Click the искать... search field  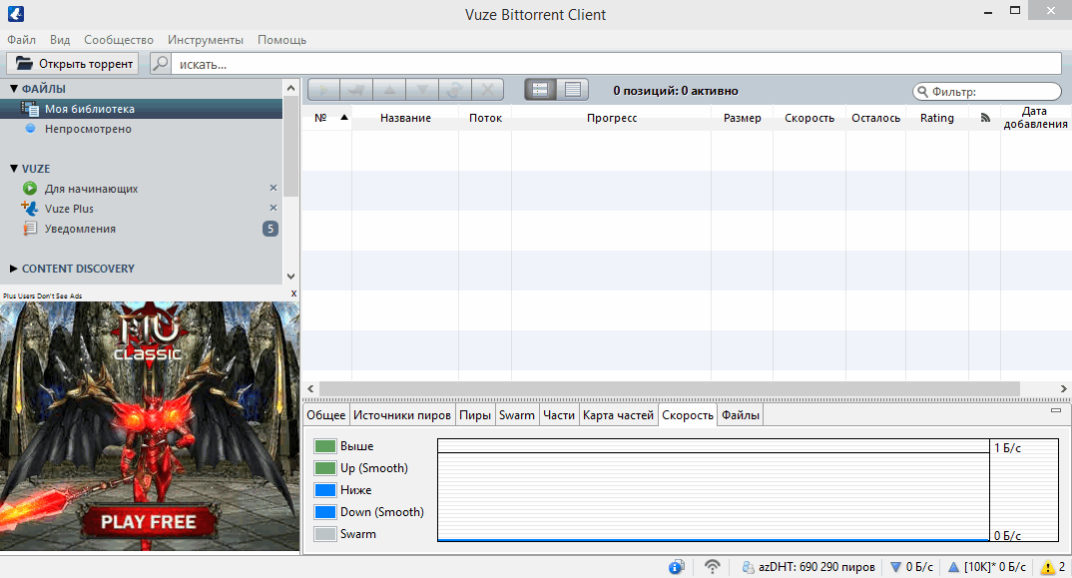[x=616, y=64]
